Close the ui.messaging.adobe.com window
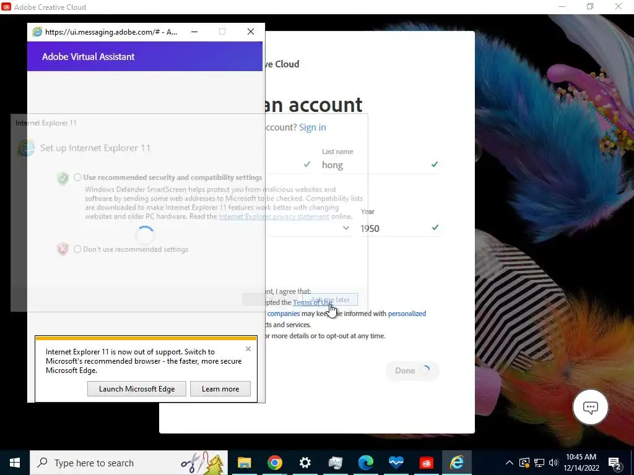The image size is (634, 475). coord(251,32)
